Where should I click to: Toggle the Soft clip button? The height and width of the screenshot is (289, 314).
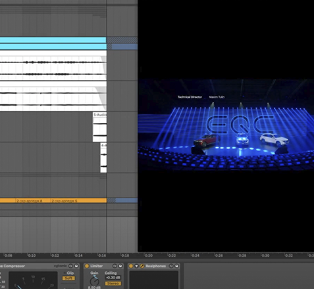pos(68,278)
